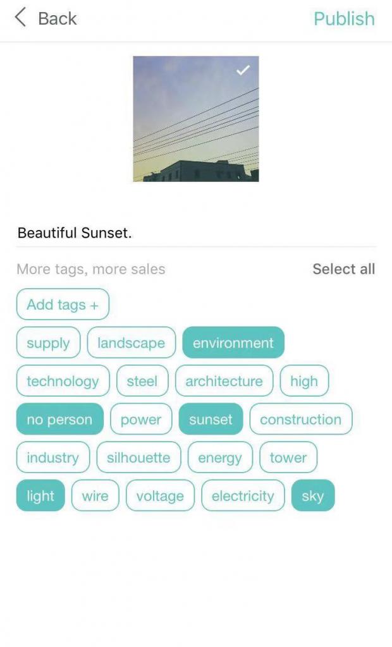Image resolution: width=392 pixels, height=647 pixels.
Task: Select the tower tag
Action: coord(288,457)
